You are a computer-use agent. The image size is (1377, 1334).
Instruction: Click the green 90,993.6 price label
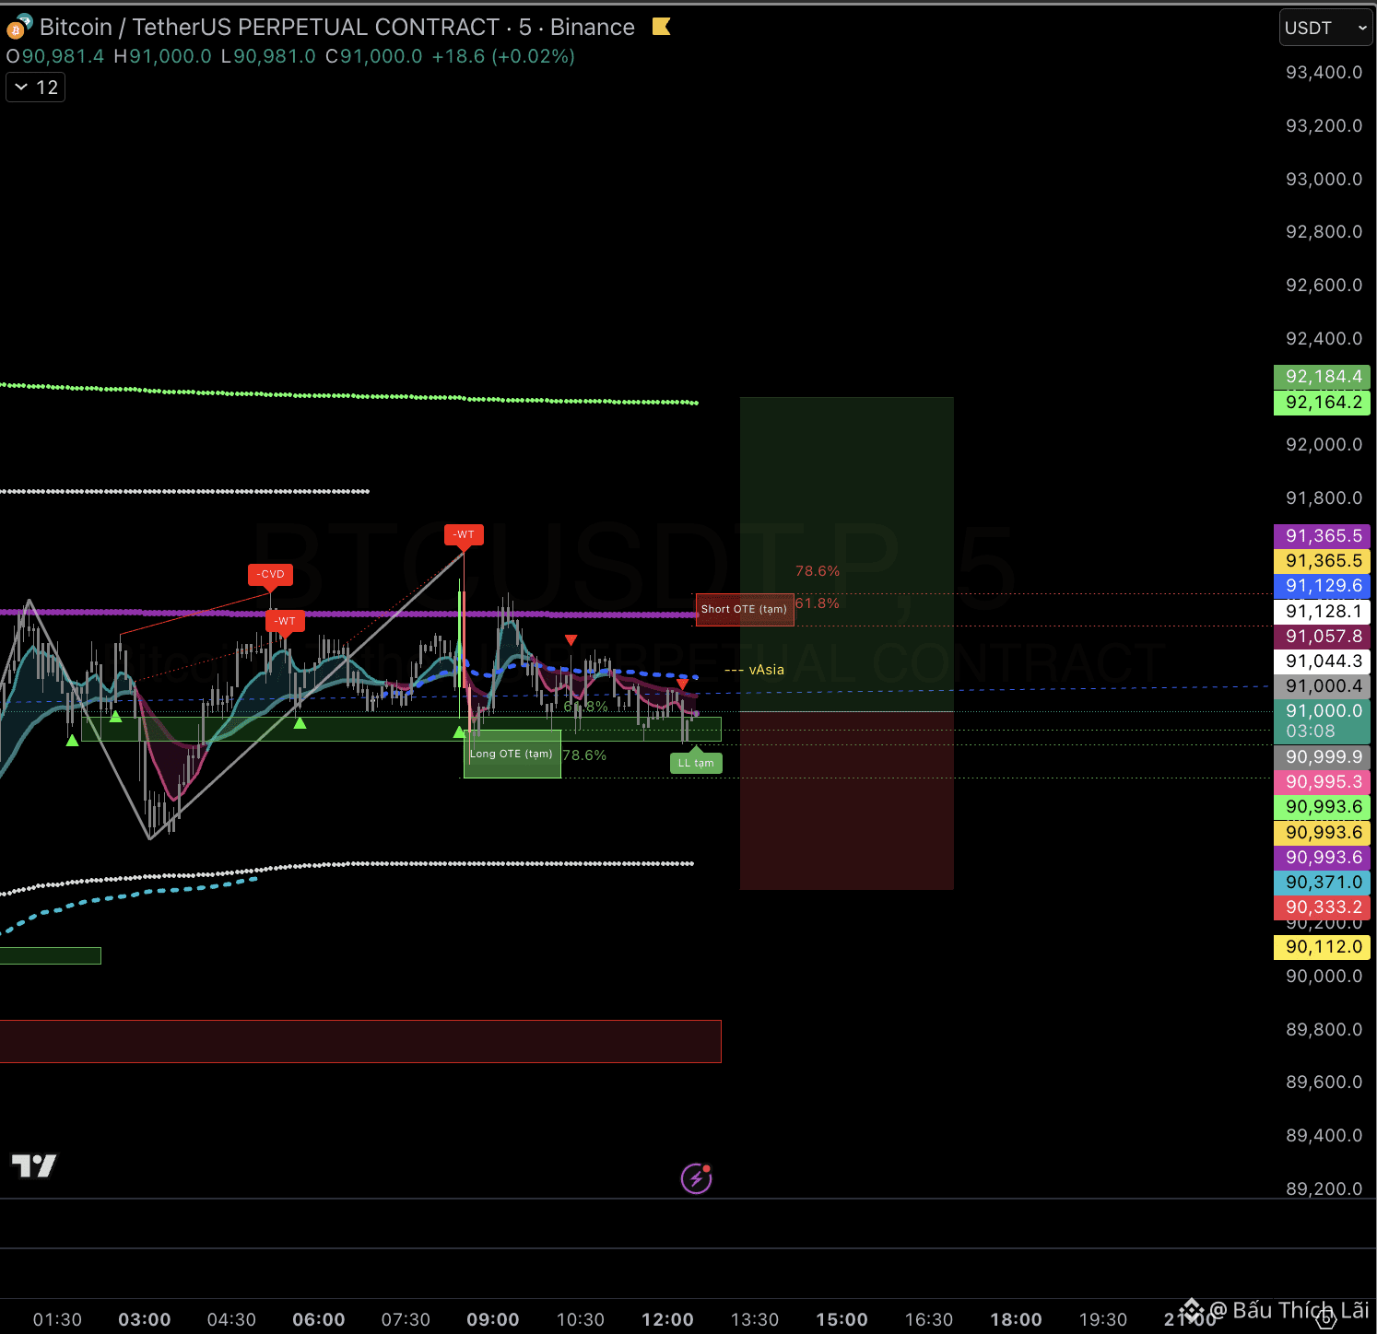1323,807
